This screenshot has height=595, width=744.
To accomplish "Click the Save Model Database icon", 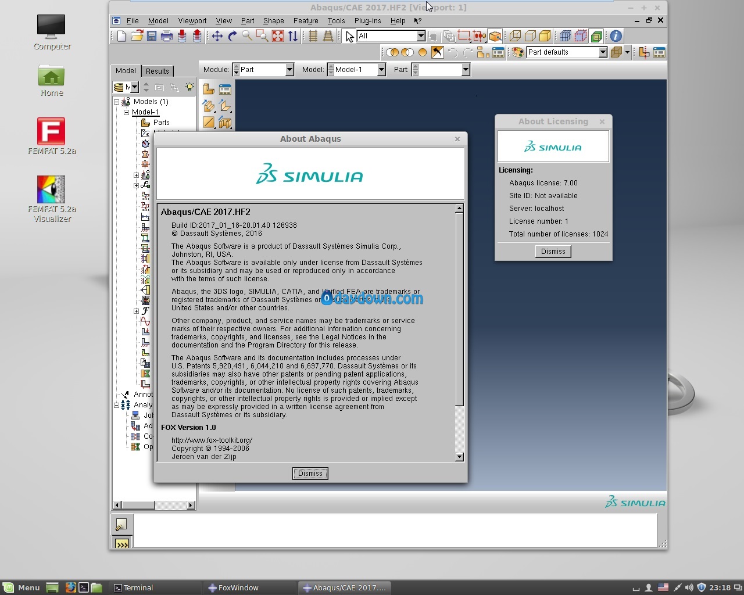I will click(152, 36).
